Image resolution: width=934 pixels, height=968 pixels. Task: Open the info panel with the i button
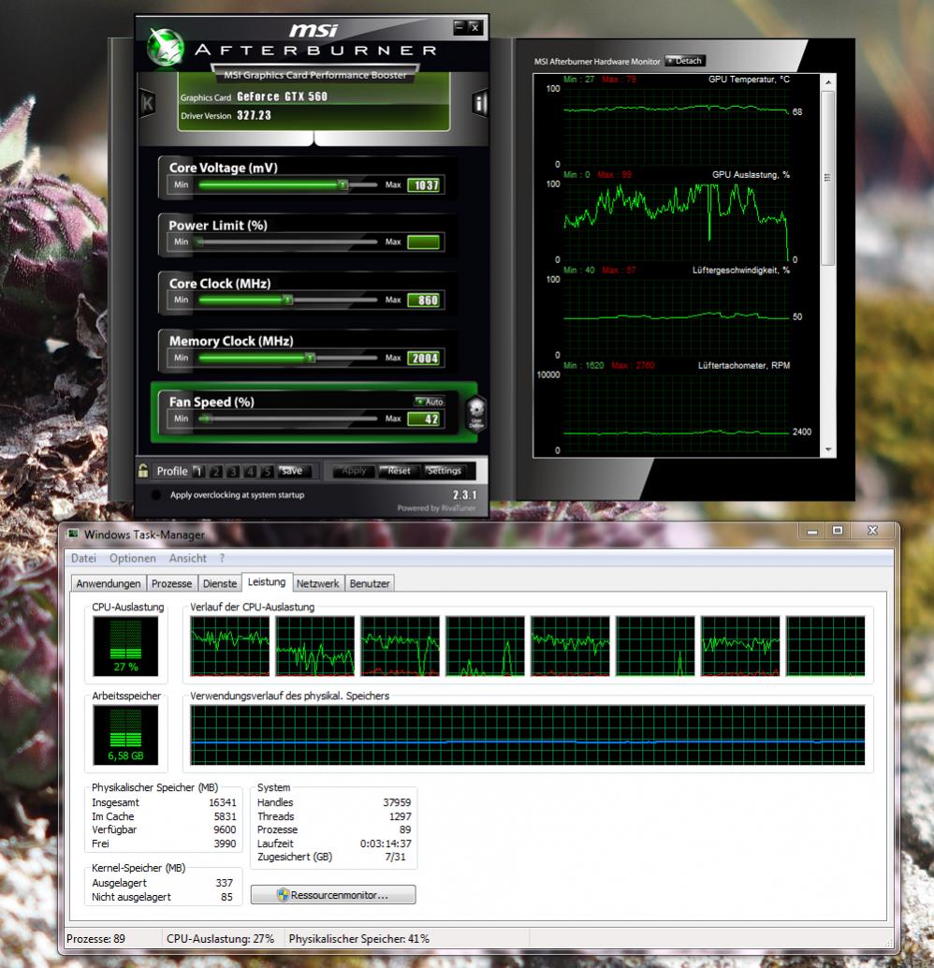click(x=480, y=102)
